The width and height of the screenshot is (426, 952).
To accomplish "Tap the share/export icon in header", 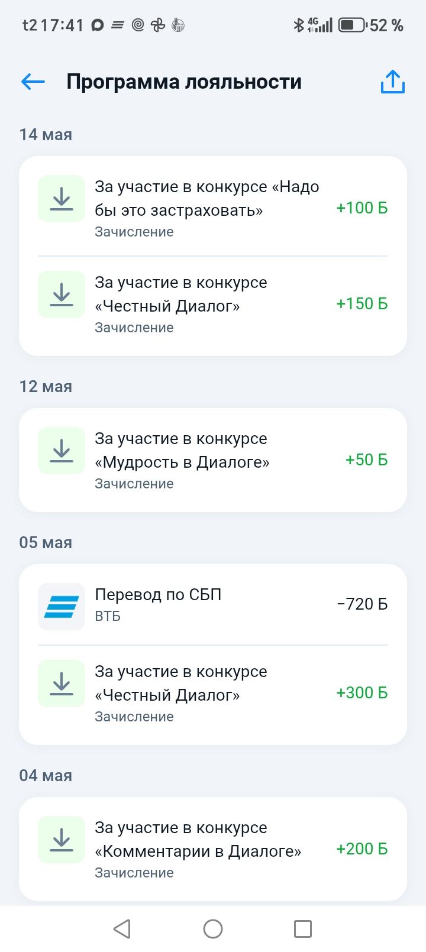I will click(392, 82).
